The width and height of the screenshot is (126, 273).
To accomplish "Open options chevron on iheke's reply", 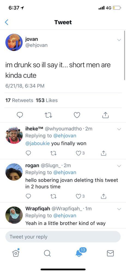I will click(119, 129).
